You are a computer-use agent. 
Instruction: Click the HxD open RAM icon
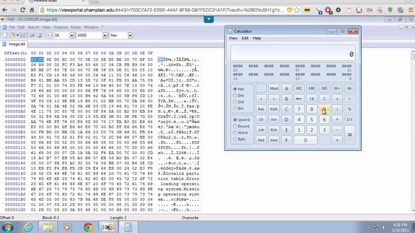39,35
